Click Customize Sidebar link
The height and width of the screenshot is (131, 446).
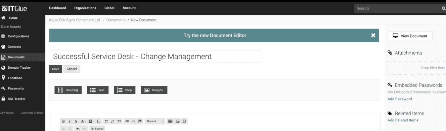tap(32, 113)
